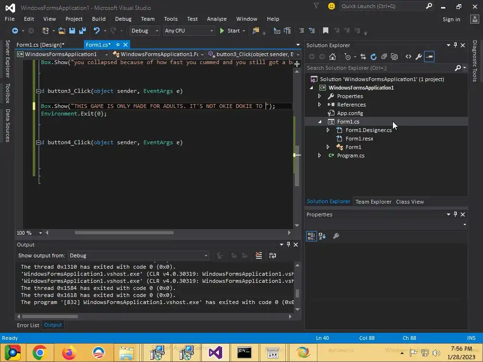
Task: Click the Clear All icon in Output pane
Action: coord(259,255)
